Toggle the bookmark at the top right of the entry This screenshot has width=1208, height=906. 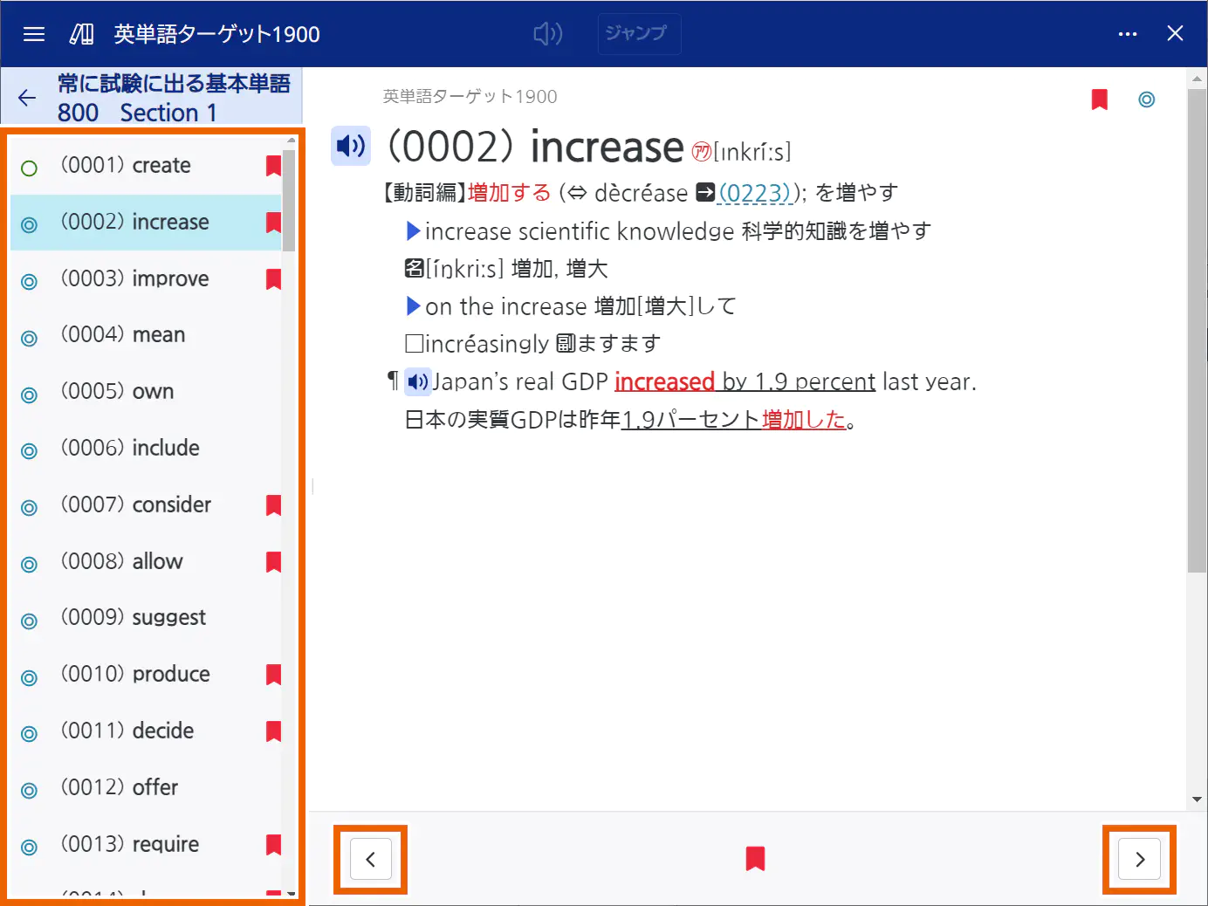click(x=1100, y=99)
